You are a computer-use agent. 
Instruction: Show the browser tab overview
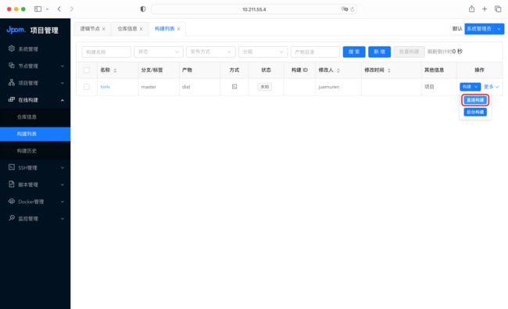click(498, 9)
